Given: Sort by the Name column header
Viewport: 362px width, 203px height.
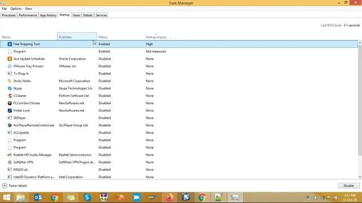Looking at the screenshot, I should 29,37.
